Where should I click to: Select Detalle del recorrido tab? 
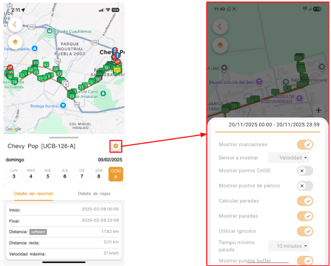pos(33,193)
